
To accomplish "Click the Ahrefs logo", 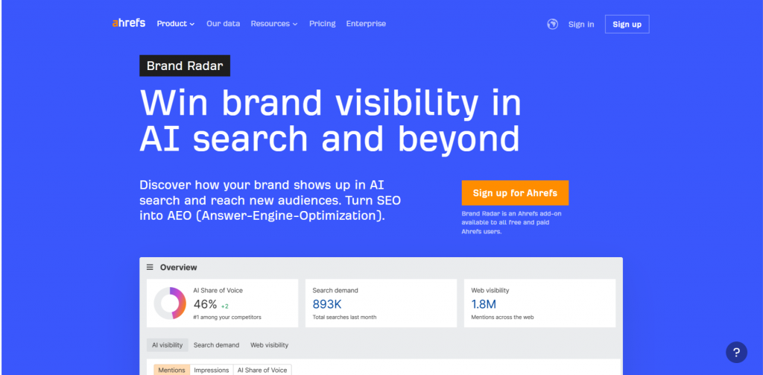I will pos(130,24).
